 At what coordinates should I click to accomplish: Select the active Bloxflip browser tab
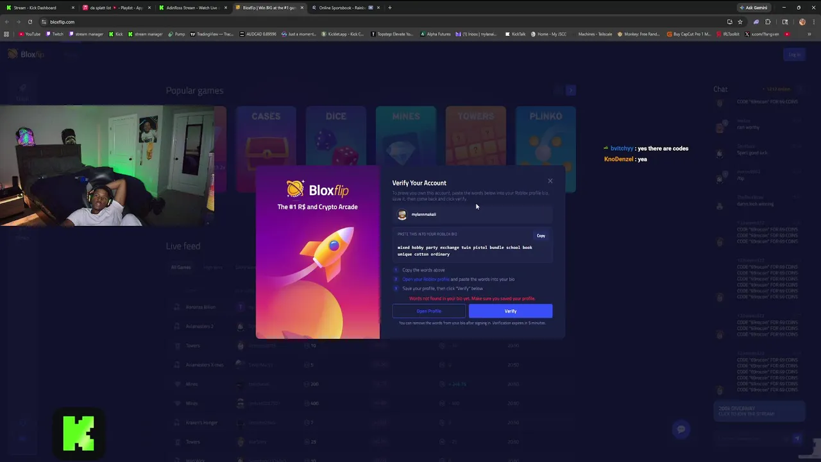coord(268,8)
